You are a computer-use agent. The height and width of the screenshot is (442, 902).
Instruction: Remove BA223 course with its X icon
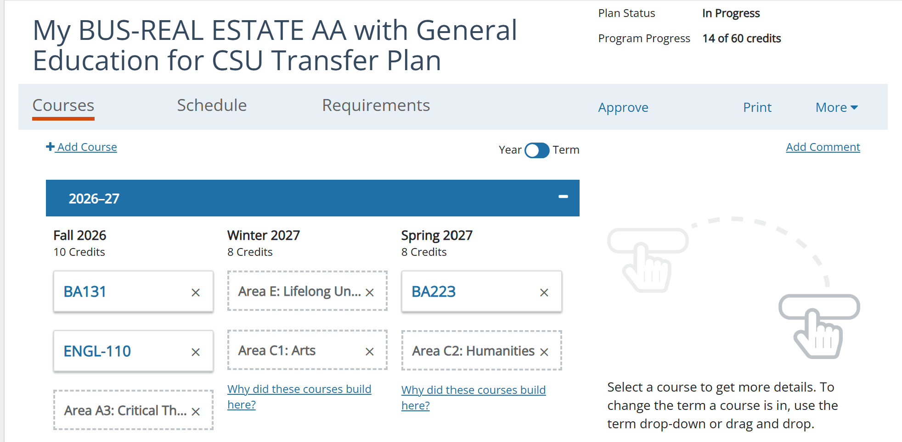[544, 293]
